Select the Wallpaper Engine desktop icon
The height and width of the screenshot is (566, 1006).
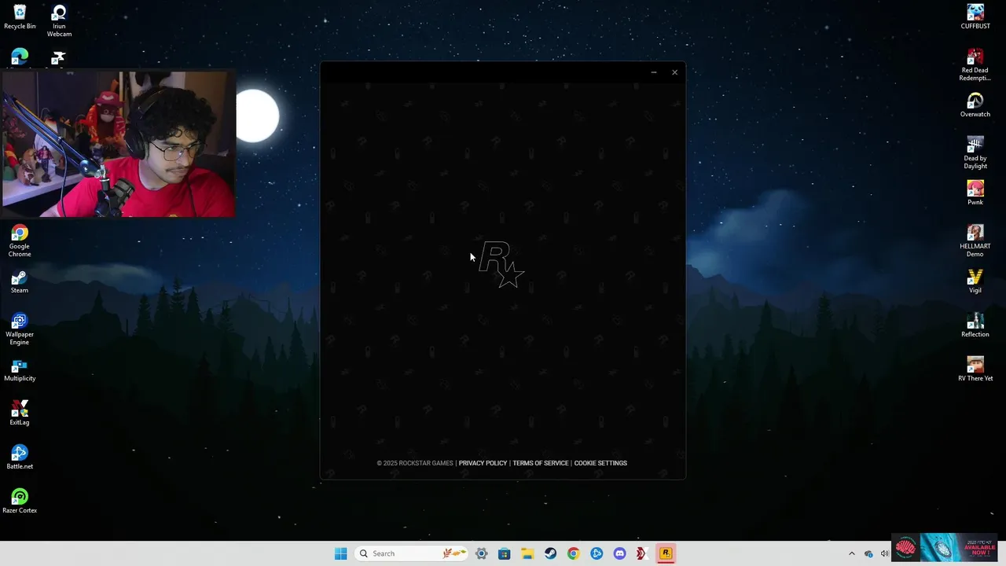click(20, 329)
